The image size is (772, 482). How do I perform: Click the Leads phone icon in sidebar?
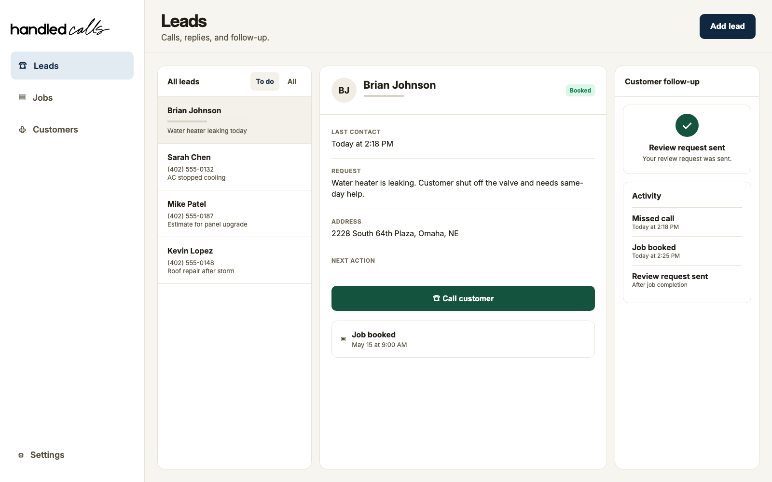[23, 66]
